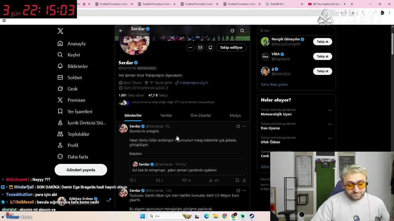The height and width of the screenshot is (221, 394).
Task: Click the back arrow on Serdar's profile
Action: (x=121, y=31)
